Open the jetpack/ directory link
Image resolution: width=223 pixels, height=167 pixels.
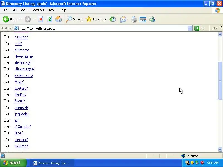(22, 114)
